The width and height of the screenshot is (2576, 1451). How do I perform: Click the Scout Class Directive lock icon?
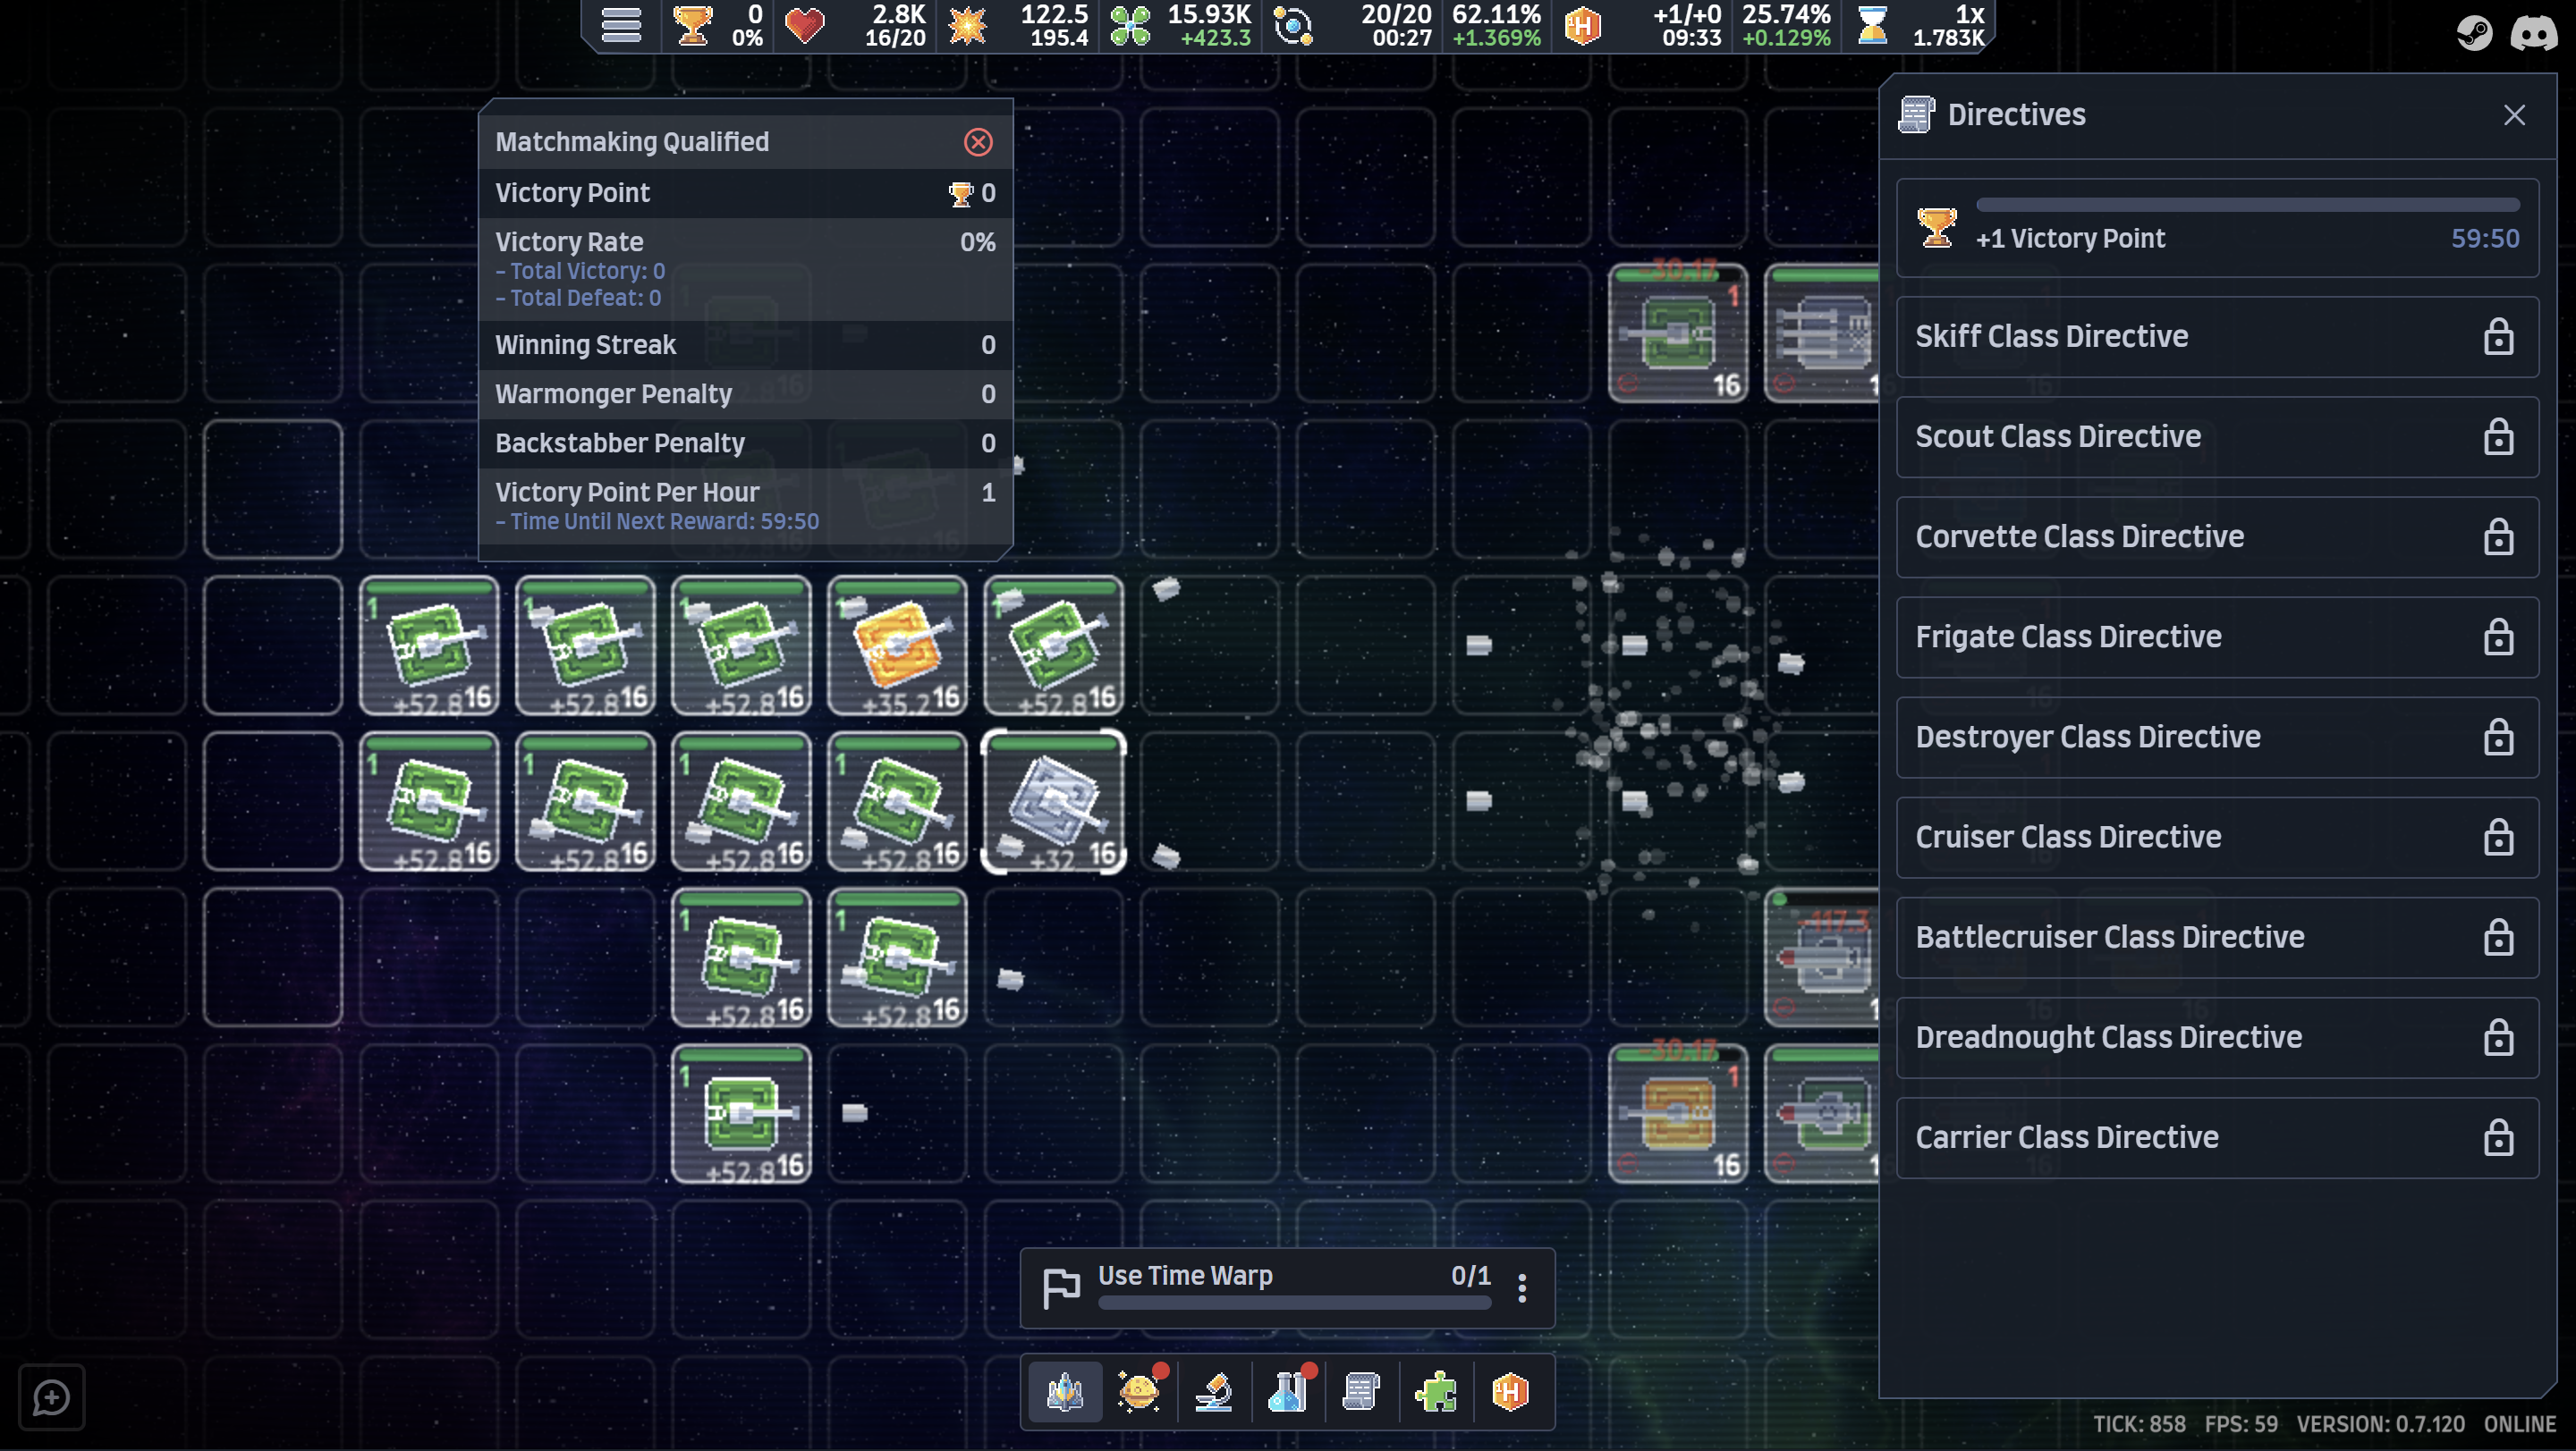pyautogui.click(x=2498, y=436)
